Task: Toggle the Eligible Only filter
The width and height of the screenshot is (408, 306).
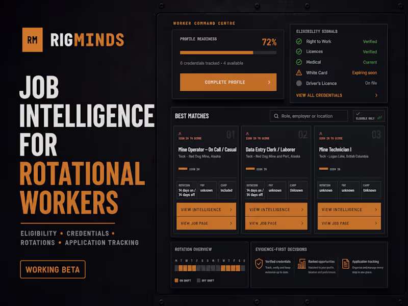Action: coord(369,116)
